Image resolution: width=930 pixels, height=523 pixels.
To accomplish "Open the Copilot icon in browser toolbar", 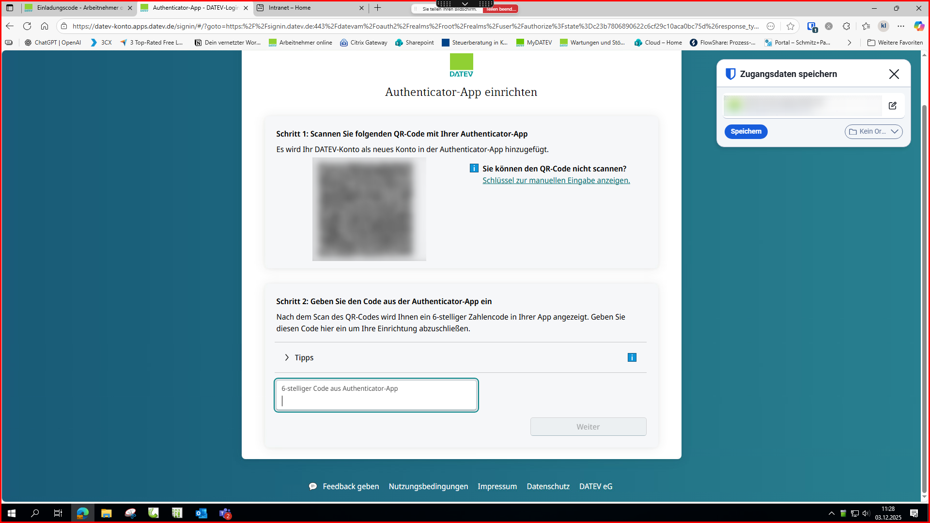I will click(x=918, y=26).
